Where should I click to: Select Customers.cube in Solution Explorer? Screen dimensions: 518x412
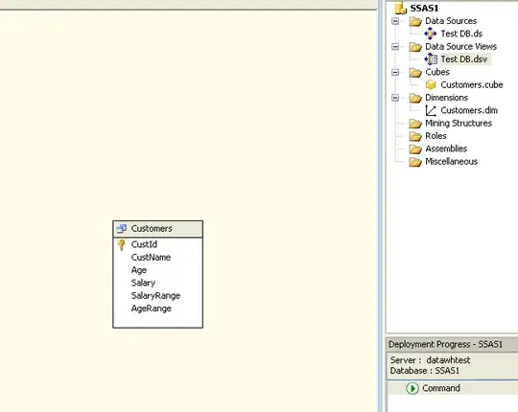tap(472, 84)
